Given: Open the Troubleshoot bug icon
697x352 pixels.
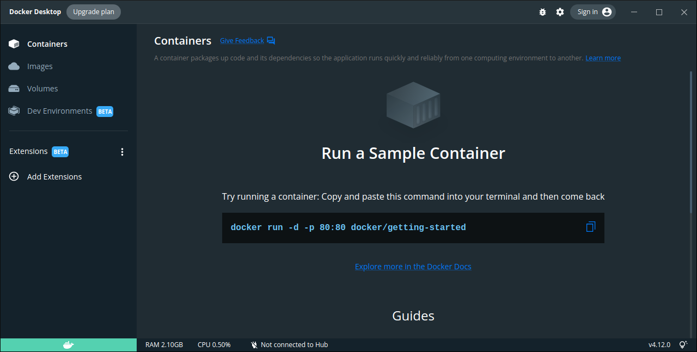Looking at the screenshot, I should point(542,11).
